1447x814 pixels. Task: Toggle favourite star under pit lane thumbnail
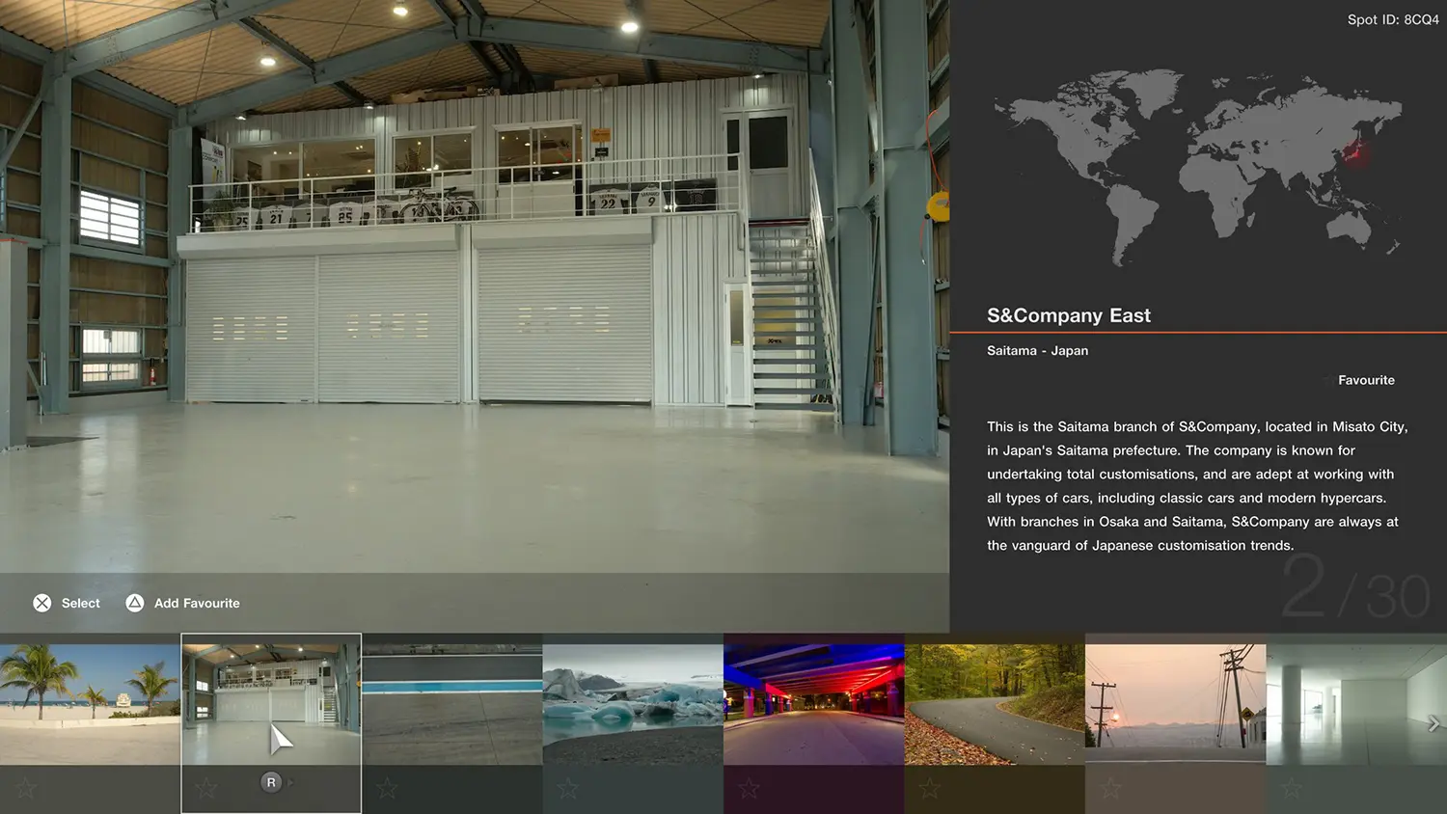tap(387, 788)
